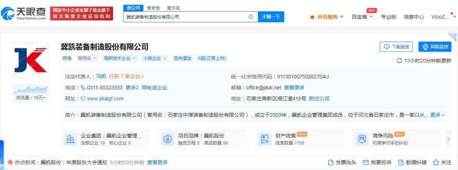458x170 pixels.
Task: Open 全部企业 19 in enterprise group card
Action: point(93,143)
